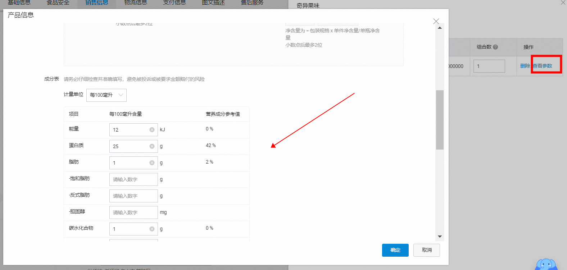Click the 2 % reference value
This screenshot has height=270, width=567.
209,162
